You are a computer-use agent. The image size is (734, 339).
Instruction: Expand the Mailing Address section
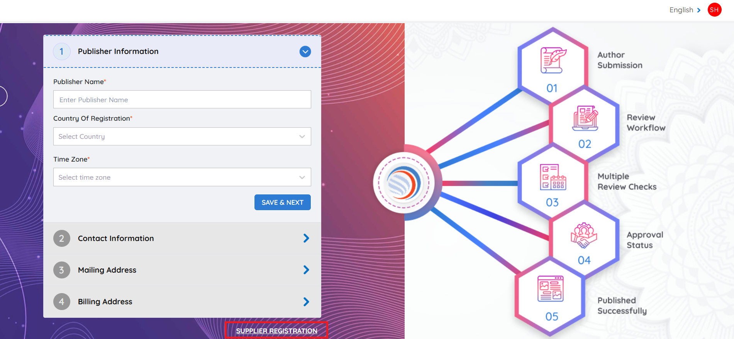pos(182,270)
